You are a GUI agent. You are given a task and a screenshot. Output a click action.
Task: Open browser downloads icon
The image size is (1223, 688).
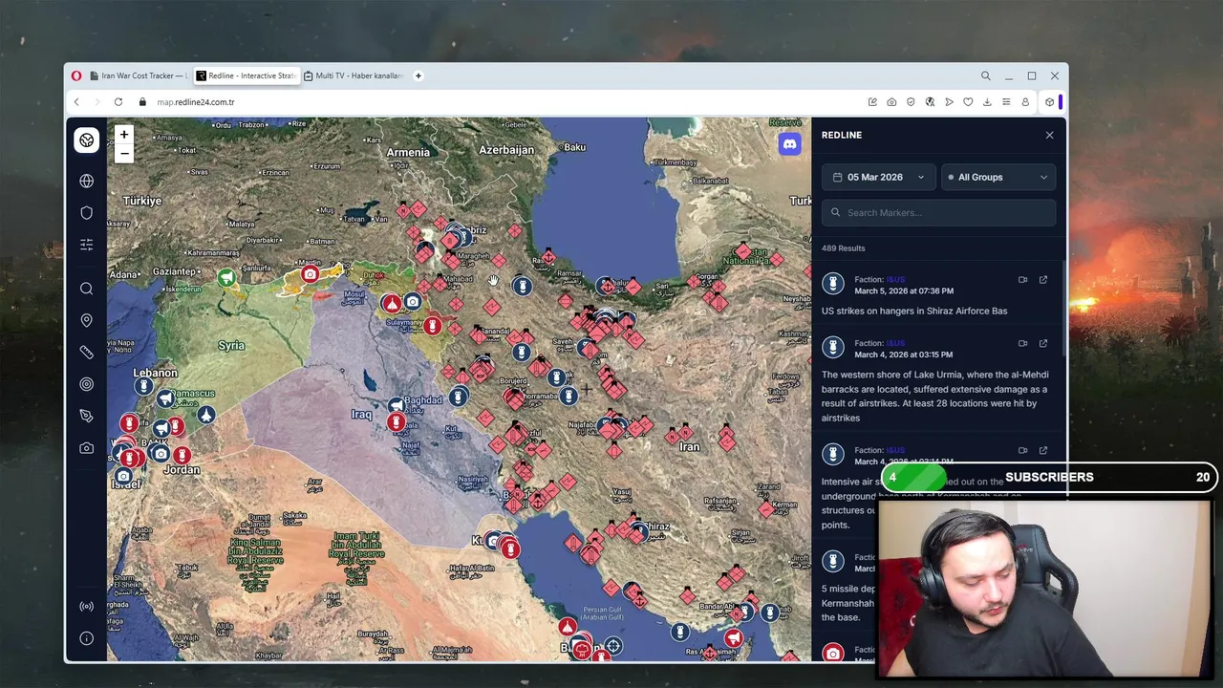(987, 102)
